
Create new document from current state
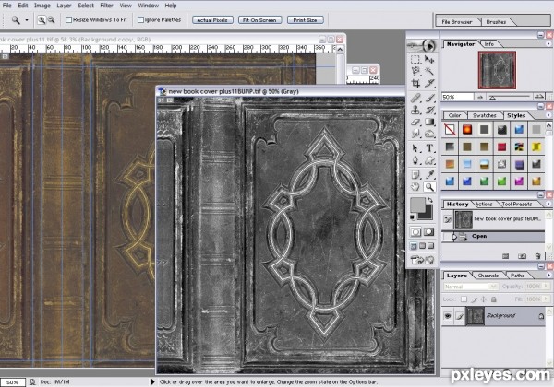click(506, 256)
